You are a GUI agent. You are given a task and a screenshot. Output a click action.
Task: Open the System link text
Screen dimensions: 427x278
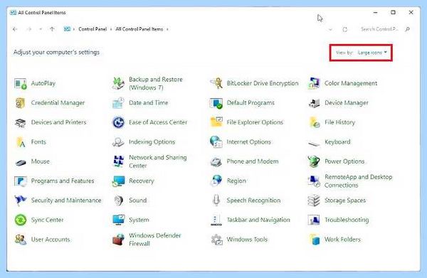139,220
